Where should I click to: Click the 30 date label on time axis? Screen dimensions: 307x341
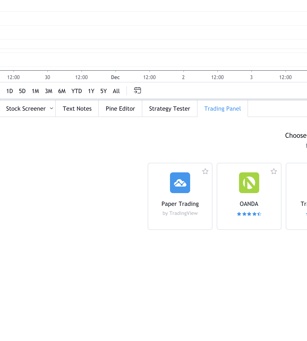[x=48, y=77]
